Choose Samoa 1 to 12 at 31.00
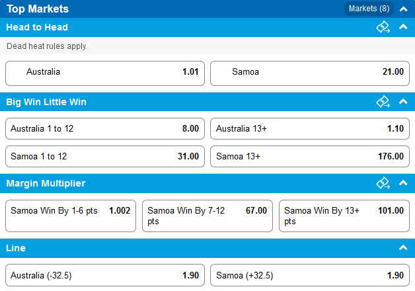 (105, 157)
